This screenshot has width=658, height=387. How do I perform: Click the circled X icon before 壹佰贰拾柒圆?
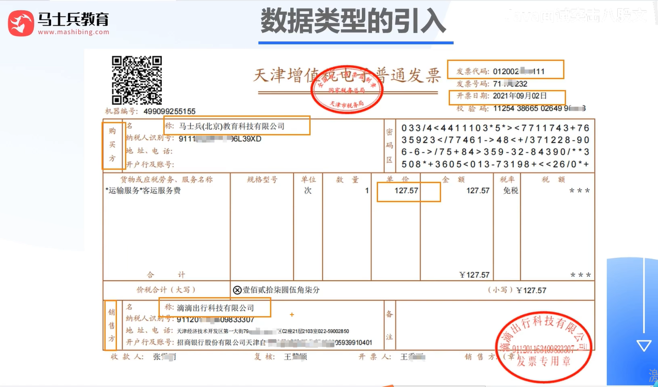click(237, 290)
